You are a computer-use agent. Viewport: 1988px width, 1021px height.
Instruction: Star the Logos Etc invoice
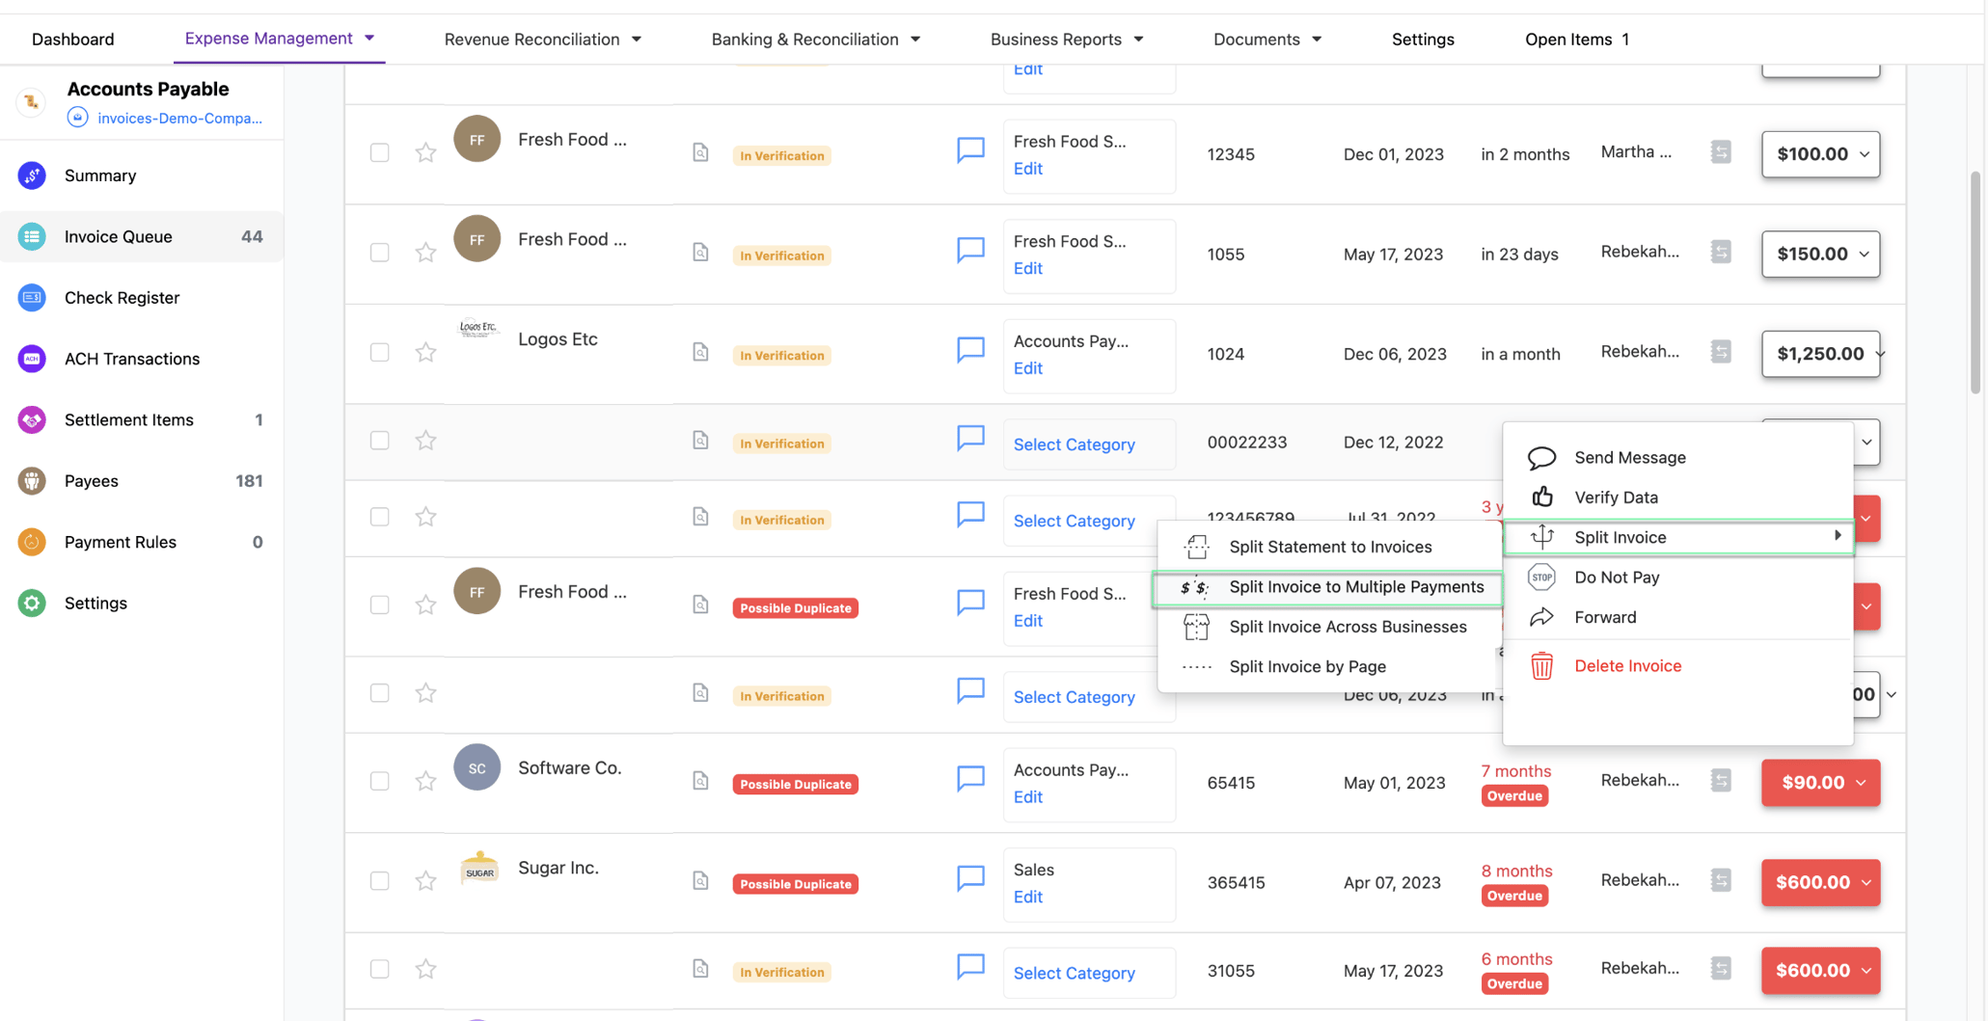click(425, 351)
